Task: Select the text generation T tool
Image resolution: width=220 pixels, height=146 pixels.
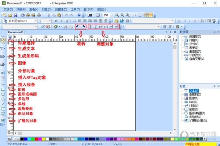Action: [3, 48]
